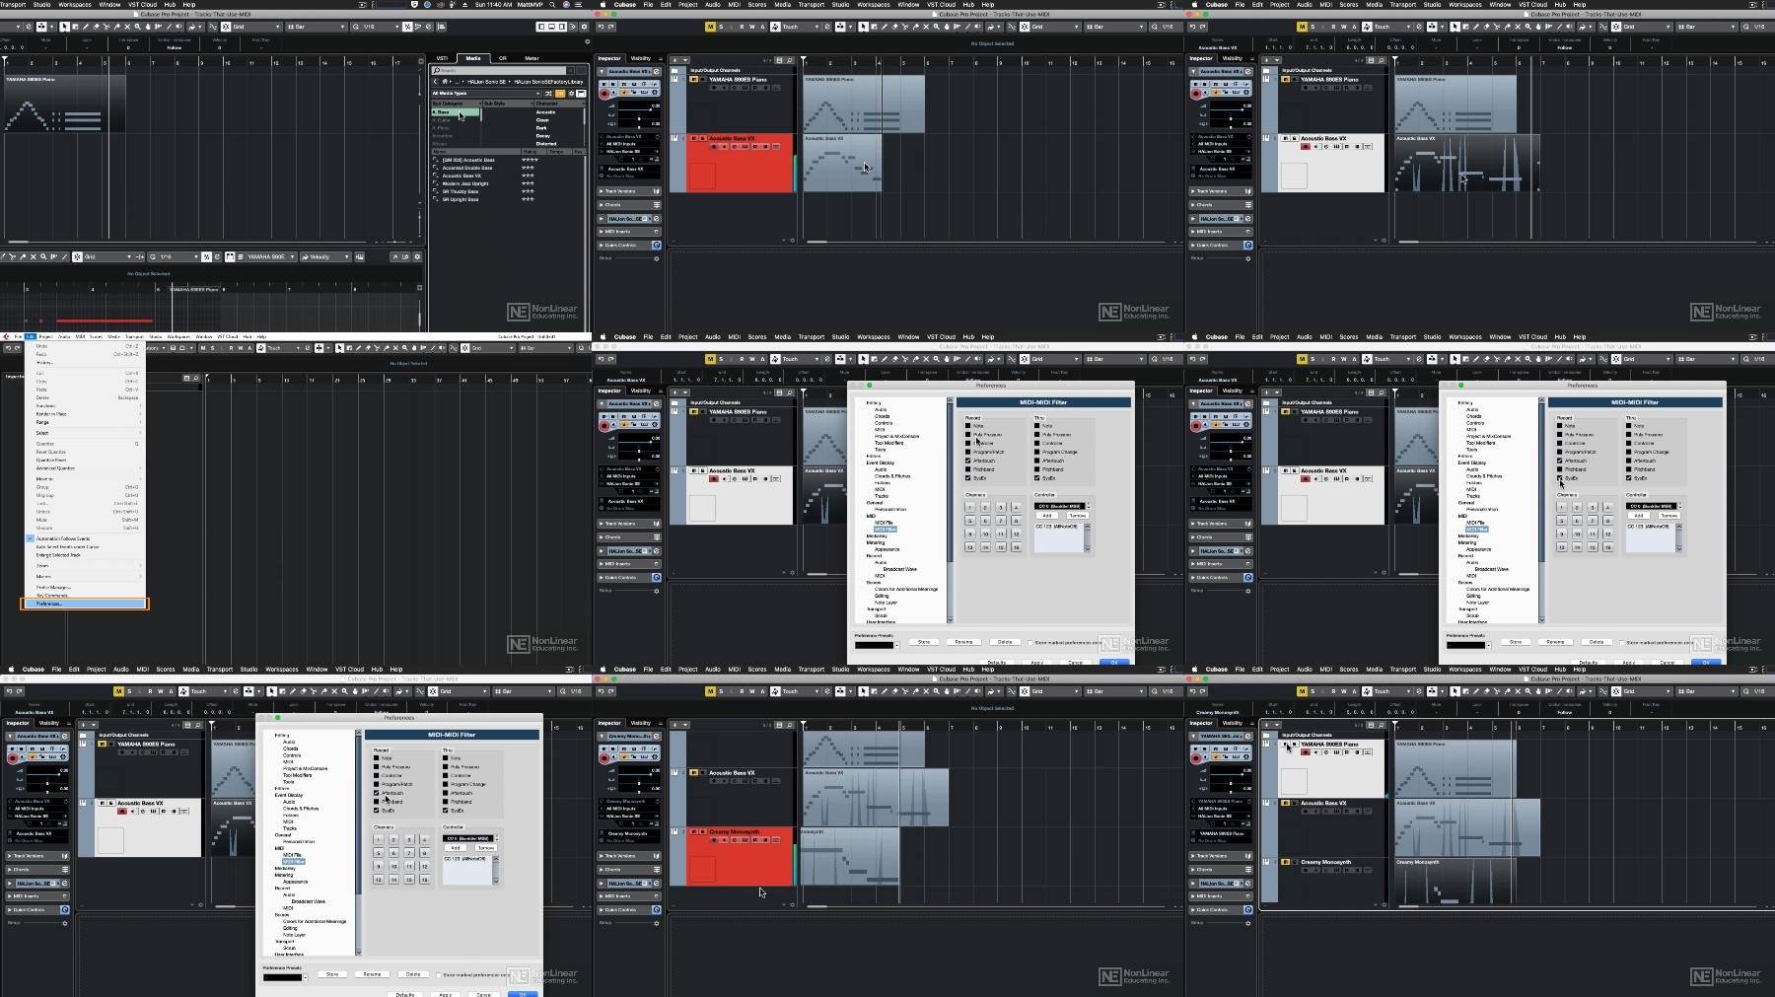Click shuffle results icon beside All Media Types

click(548, 94)
